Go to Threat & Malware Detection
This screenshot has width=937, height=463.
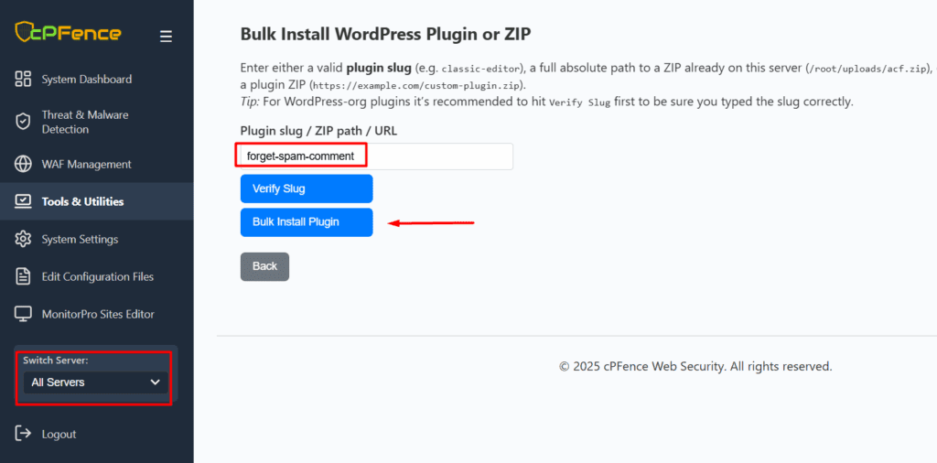click(x=84, y=122)
